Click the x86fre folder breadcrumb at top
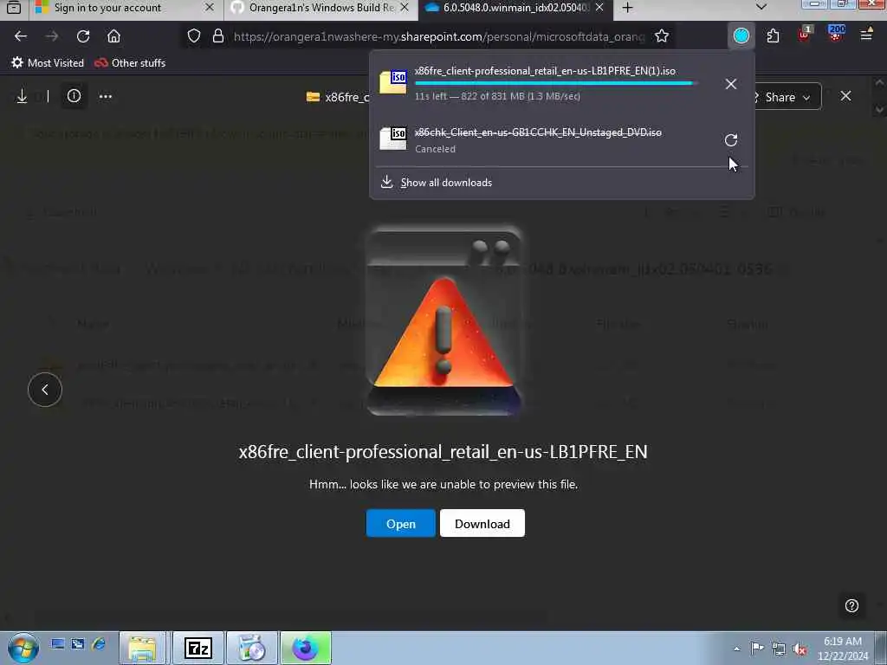This screenshot has width=887, height=665. click(338, 97)
